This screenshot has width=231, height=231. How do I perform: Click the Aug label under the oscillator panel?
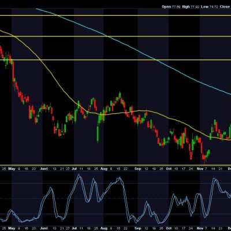(104, 228)
